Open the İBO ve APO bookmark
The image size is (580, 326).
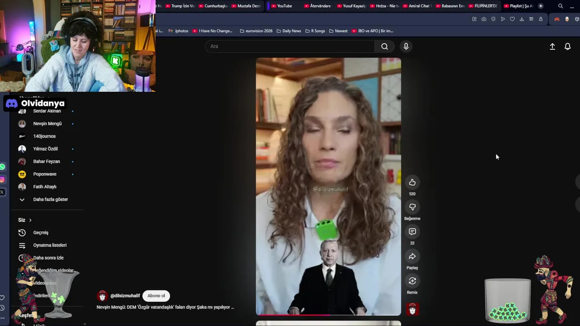tap(372, 31)
